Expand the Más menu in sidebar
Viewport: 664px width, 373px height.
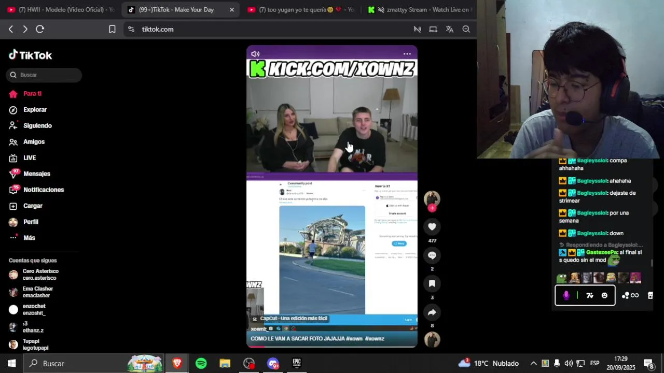click(22, 238)
